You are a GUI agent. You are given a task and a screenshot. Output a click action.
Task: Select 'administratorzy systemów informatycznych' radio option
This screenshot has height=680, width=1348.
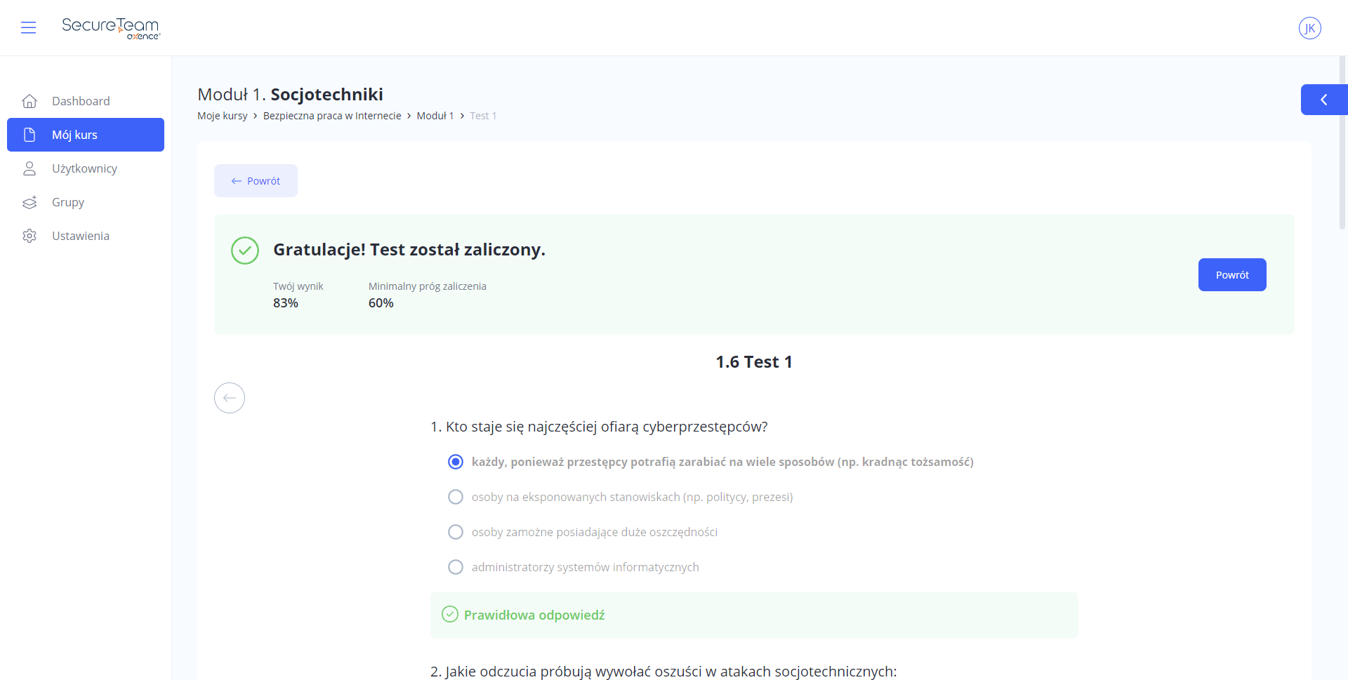pos(456,567)
